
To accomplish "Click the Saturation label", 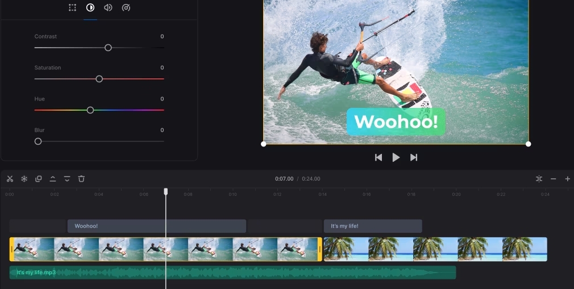I will click(x=48, y=68).
